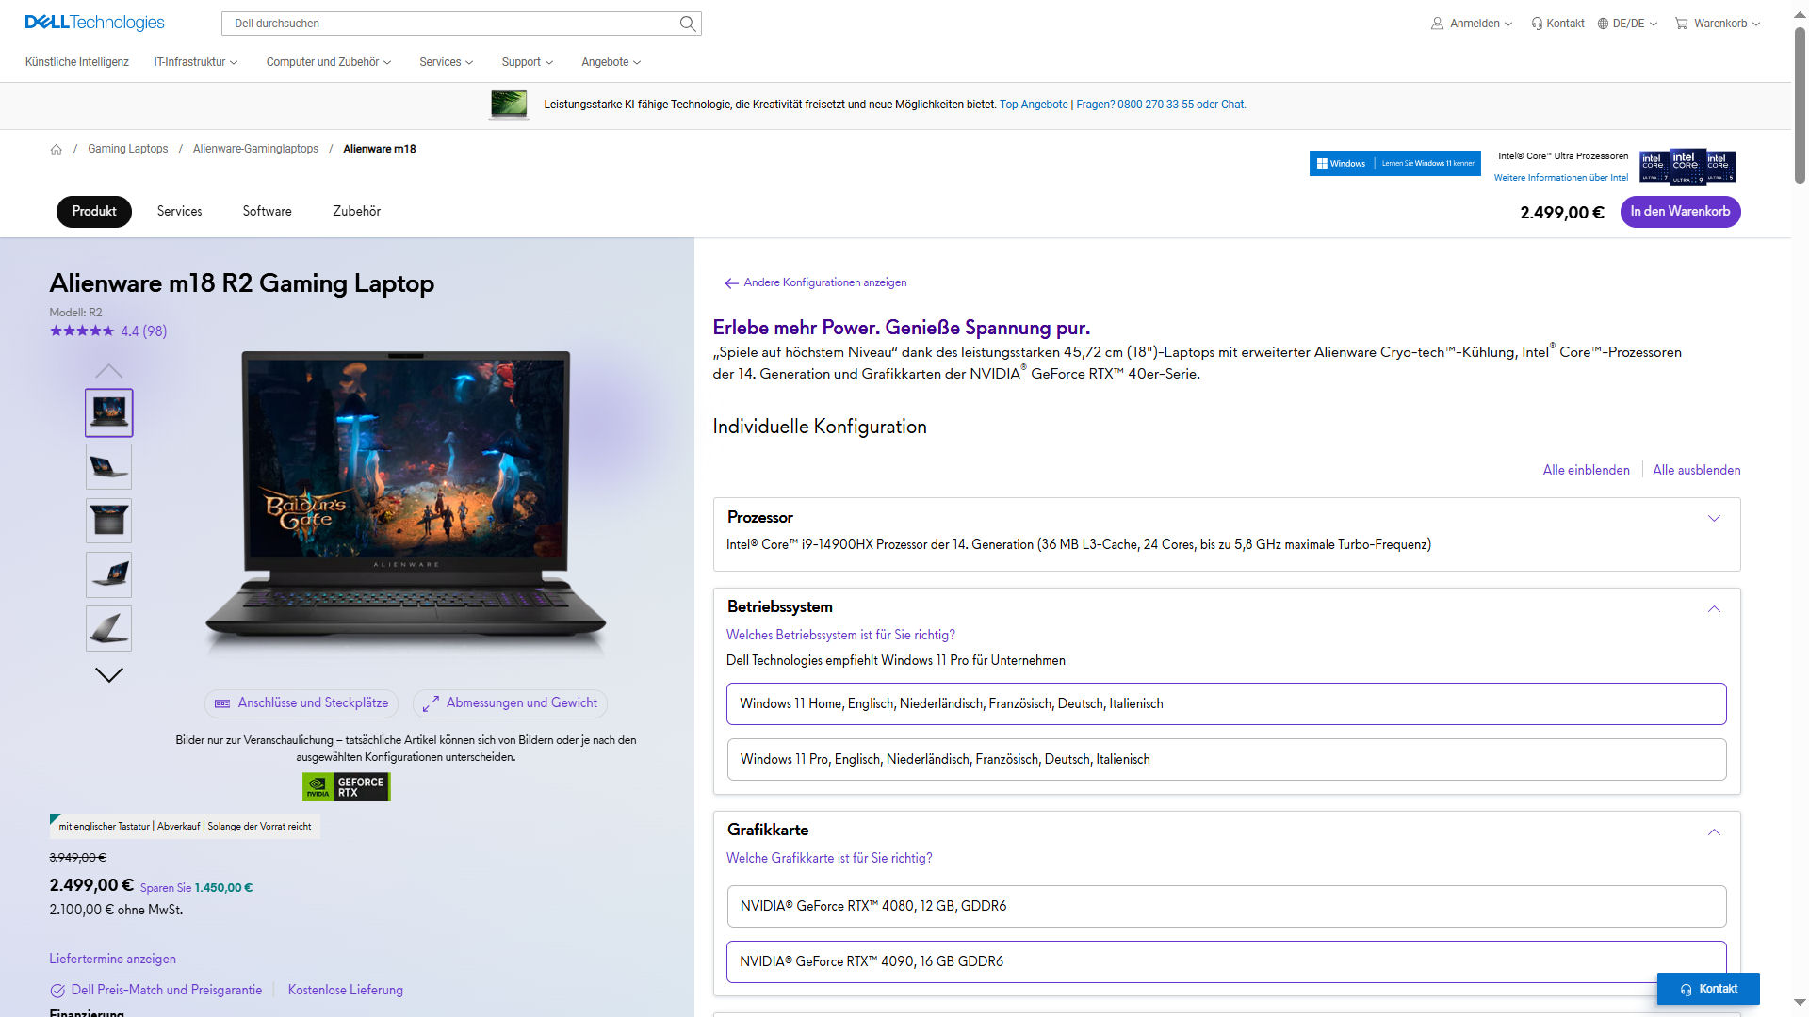The image size is (1809, 1017).
Task: Select Windows 11 Pro operating system option
Action: [x=1226, y=759]
